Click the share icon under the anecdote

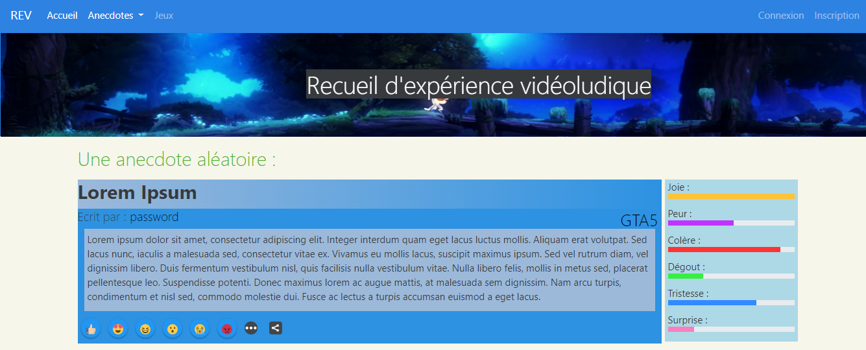coord(275,328)
